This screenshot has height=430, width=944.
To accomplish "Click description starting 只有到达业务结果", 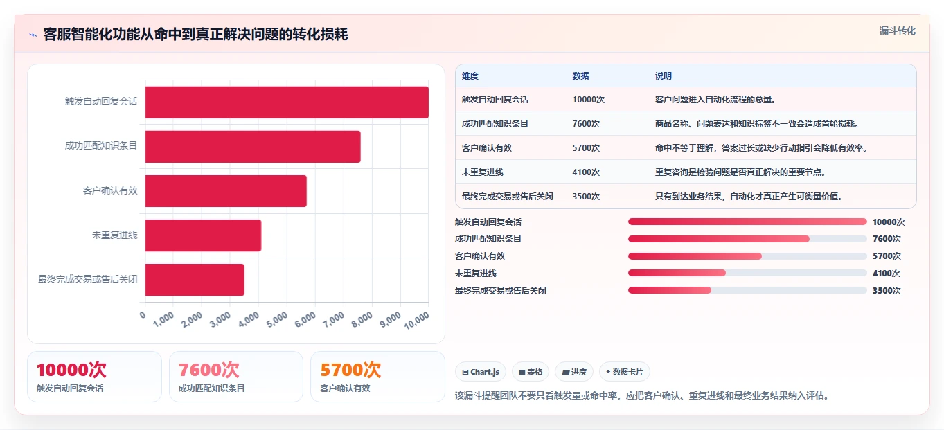I will pos(749,197).
